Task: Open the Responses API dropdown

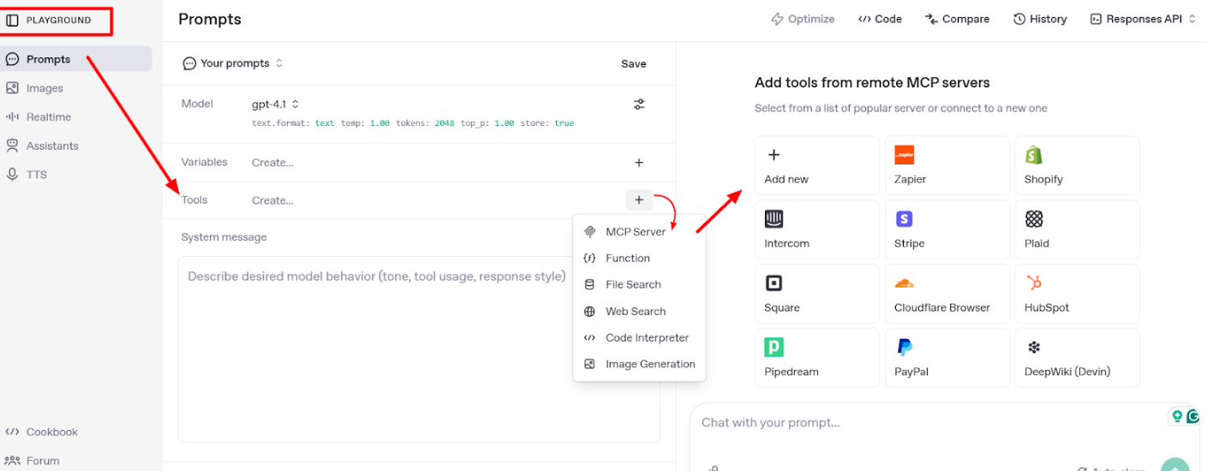Action: pyautogui.click(x=1142, y=19)
